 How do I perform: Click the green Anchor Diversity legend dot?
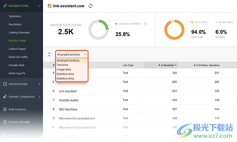click(x=116, y=24)
